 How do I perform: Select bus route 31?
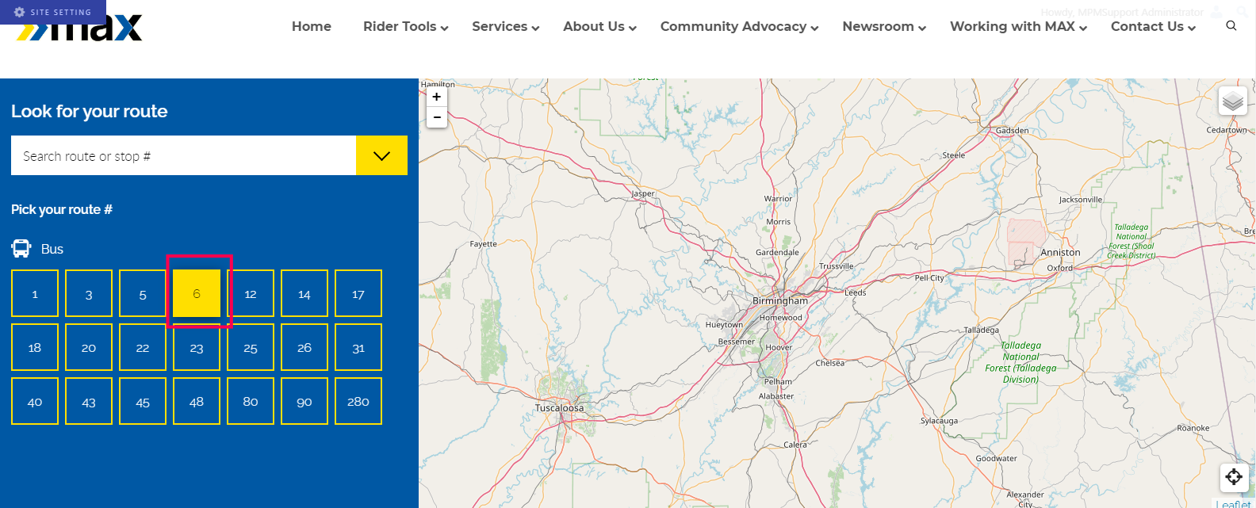tap(358, 347)
